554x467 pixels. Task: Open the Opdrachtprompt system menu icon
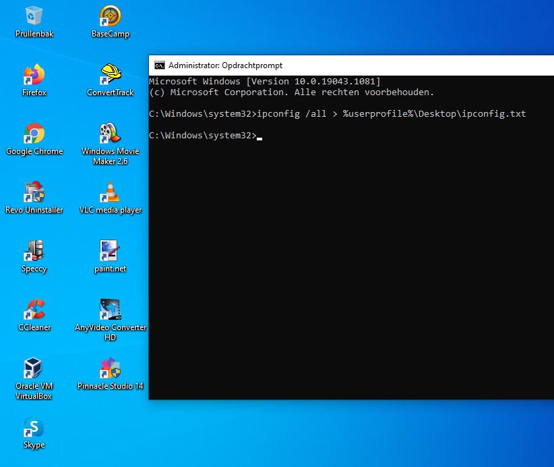(x=160, y=65)
